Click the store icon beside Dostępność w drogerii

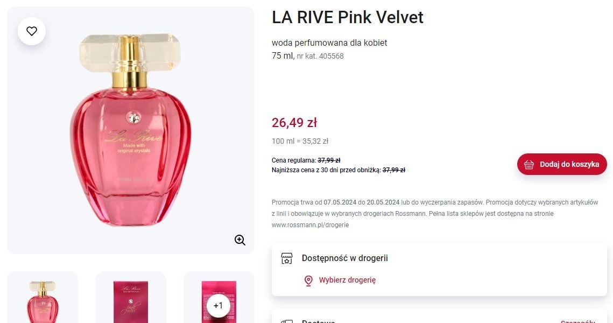pos(287,258)
